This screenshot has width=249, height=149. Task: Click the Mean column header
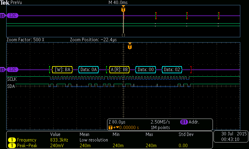[84, 134]
